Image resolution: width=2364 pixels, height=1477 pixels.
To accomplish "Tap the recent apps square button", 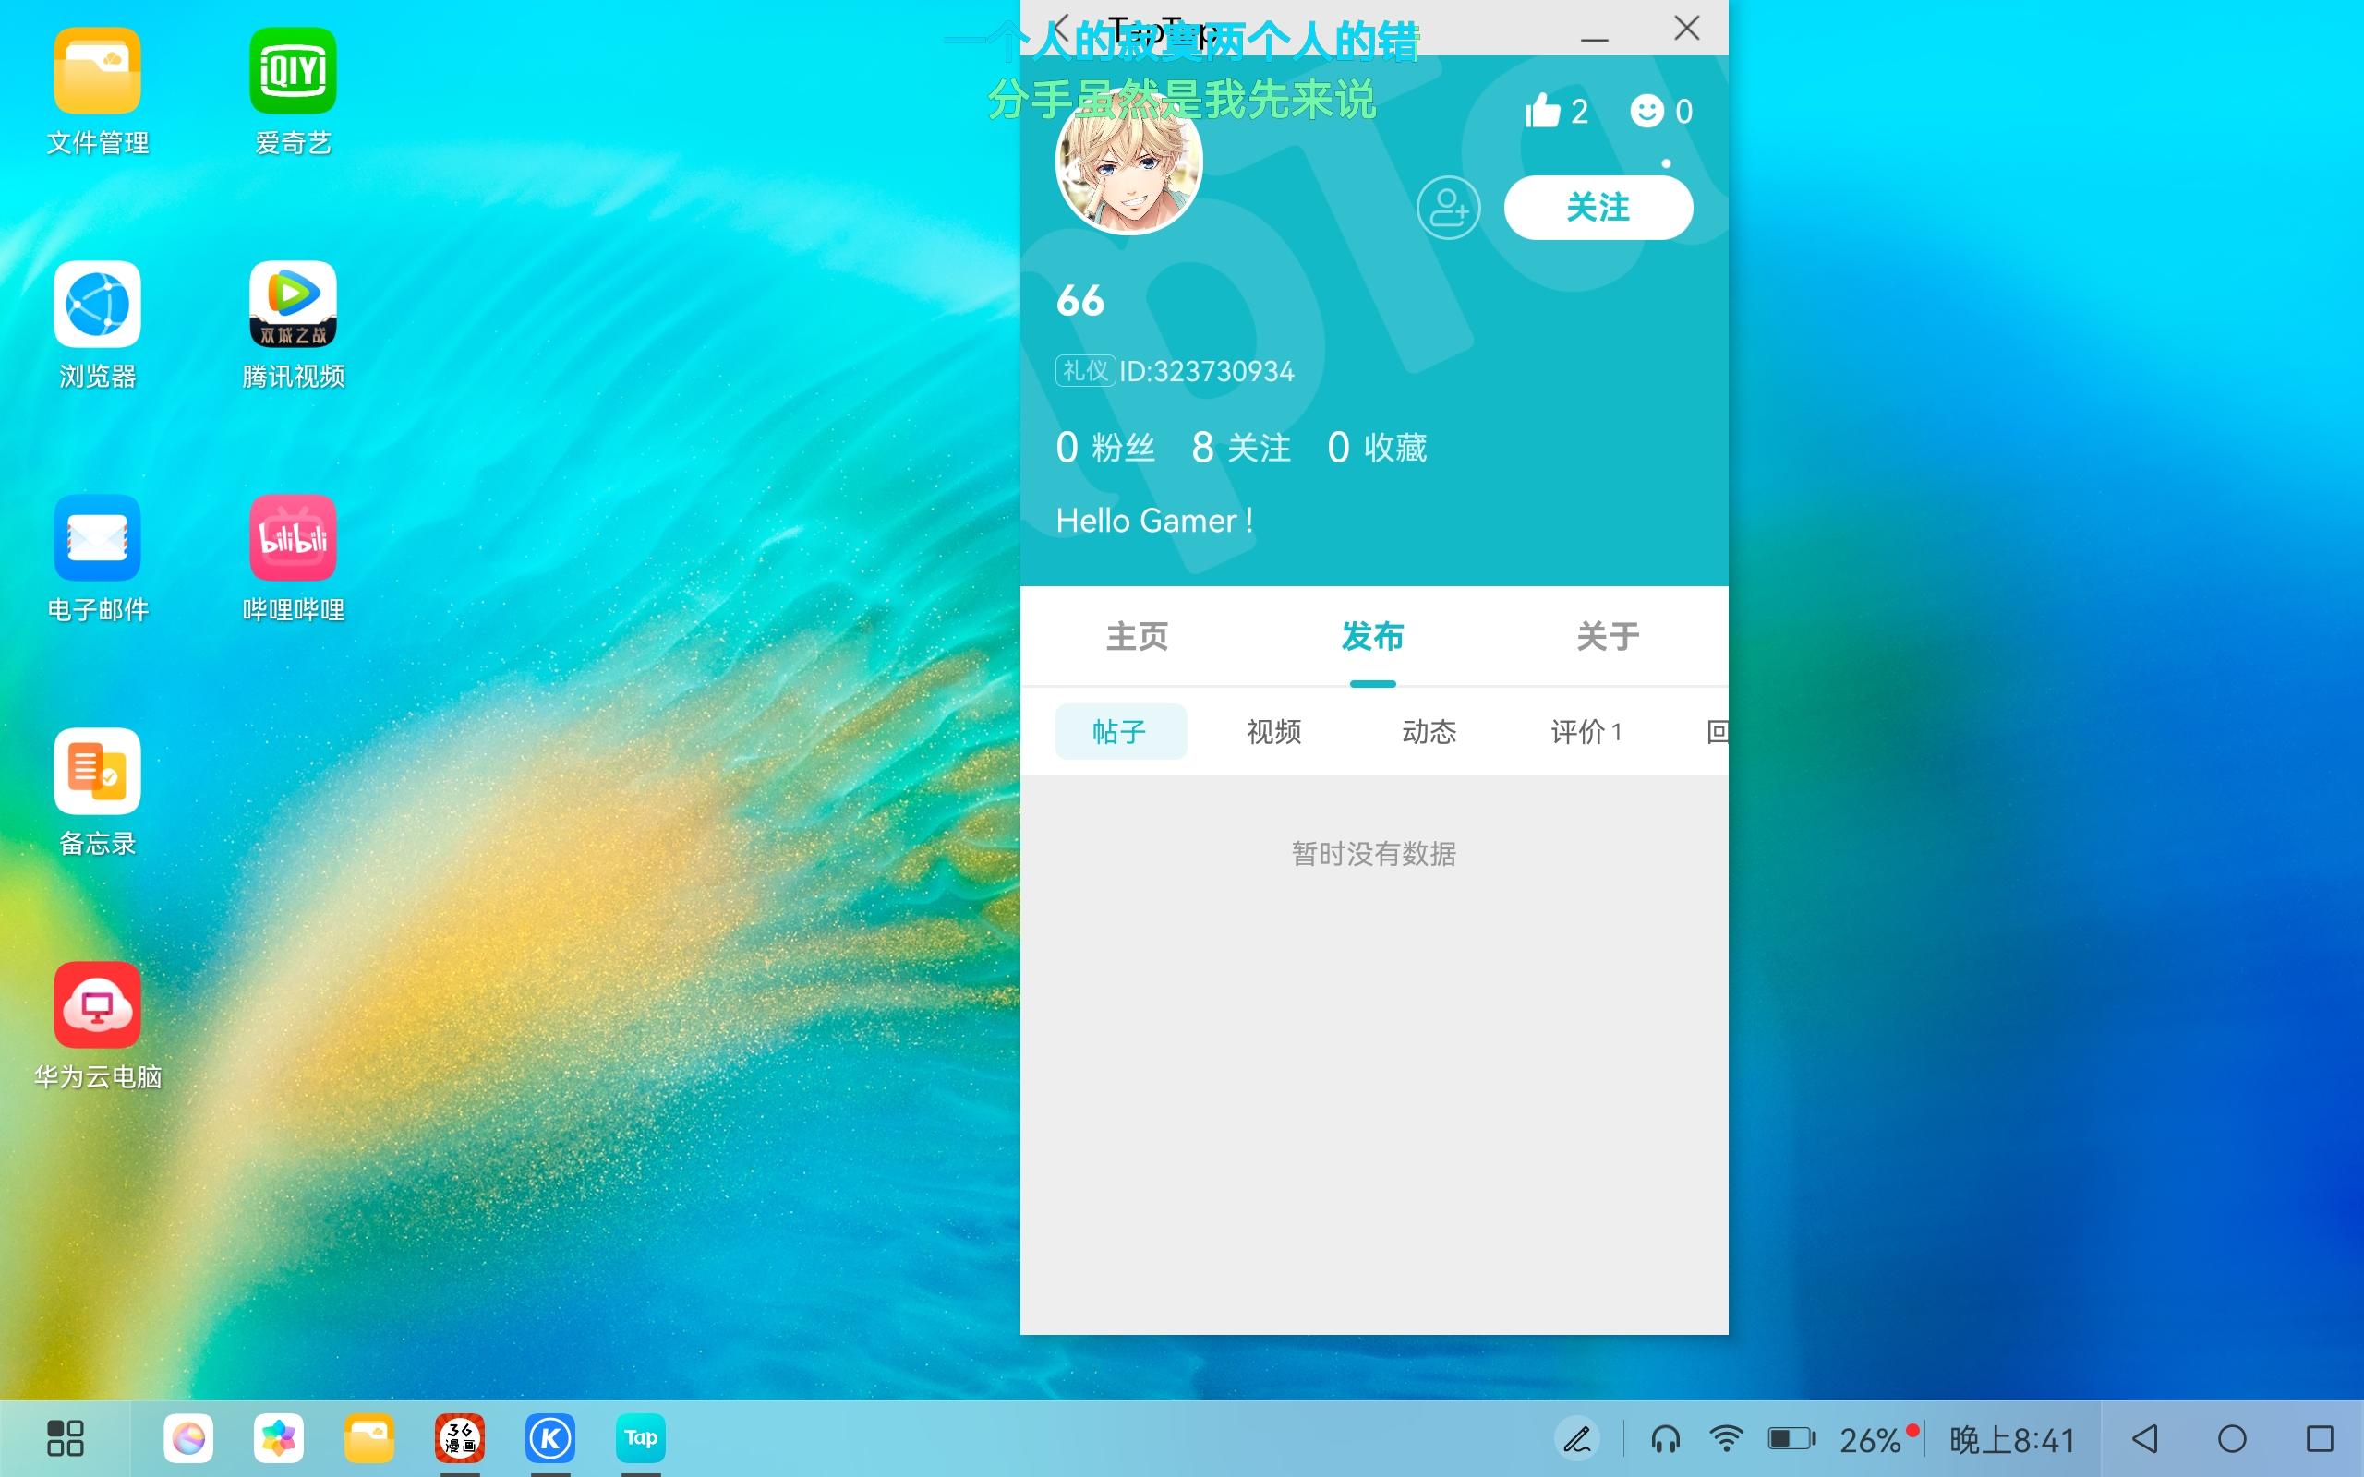I will (2320, 1438).
